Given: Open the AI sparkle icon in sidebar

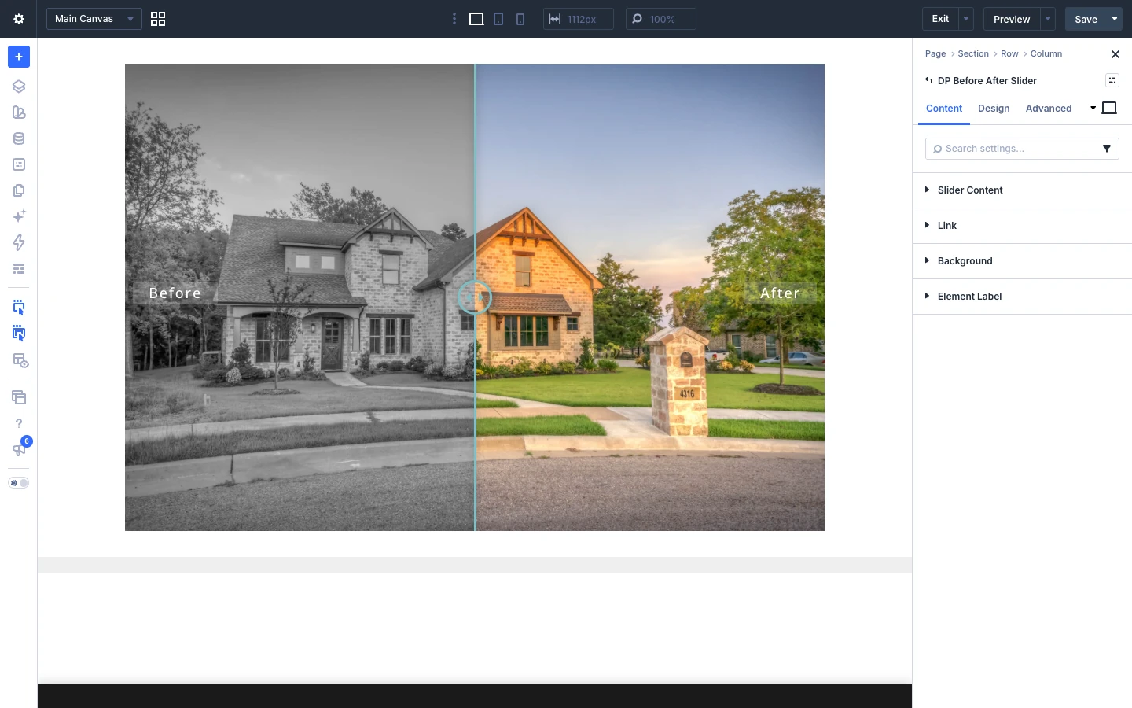Looking at the screenshot, I should [x=19, y=216].
